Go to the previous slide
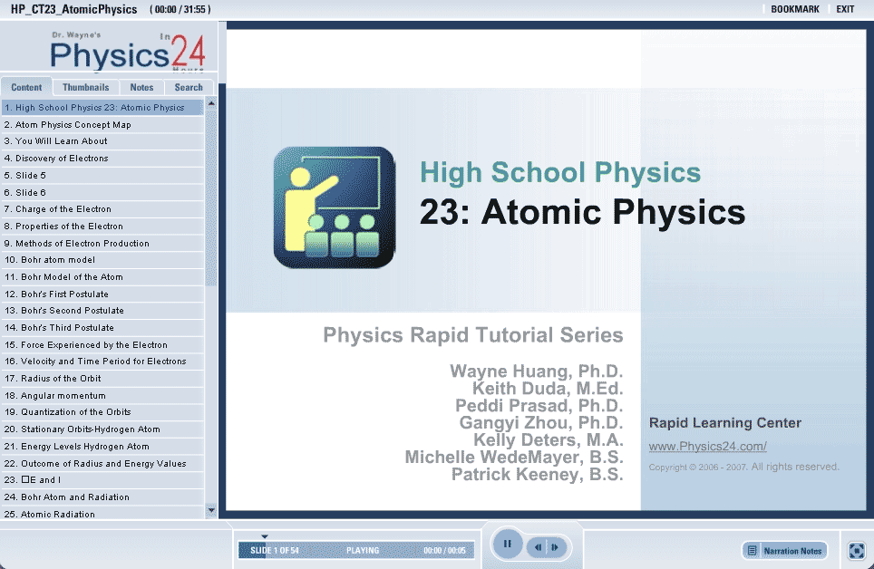The height and width of the screenshot is (569, 874). coord(539,547)
